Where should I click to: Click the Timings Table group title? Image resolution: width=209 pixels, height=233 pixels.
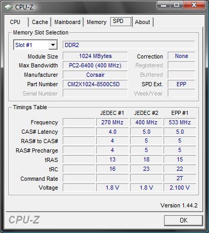click(x=30, y=107)
